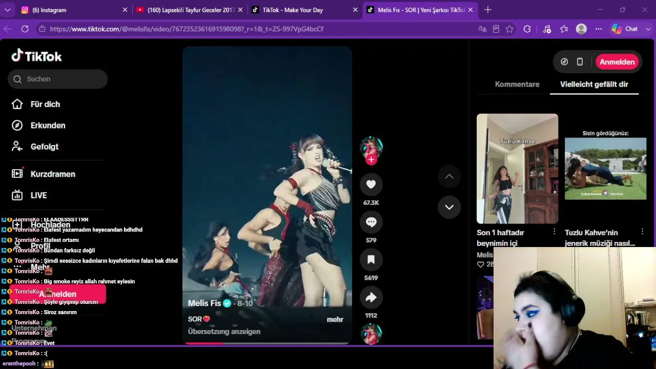The image size is (656, 369).
Task: Switch to the Kommentare tab
Action: point(517,85)
